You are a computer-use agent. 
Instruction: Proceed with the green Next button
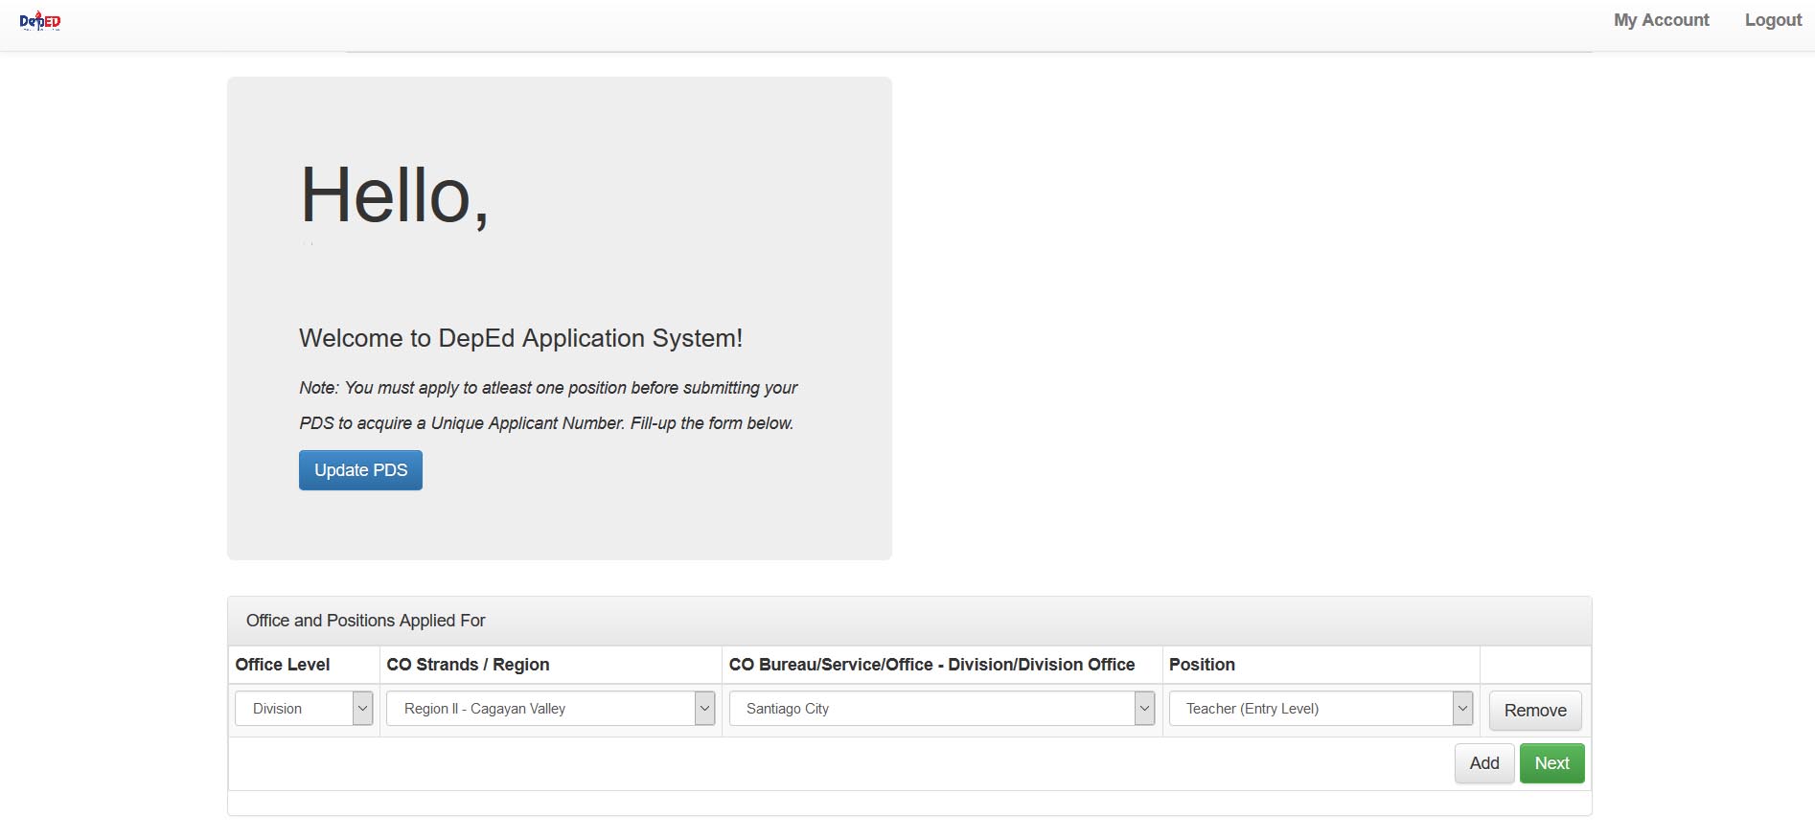coord(1551,763)
